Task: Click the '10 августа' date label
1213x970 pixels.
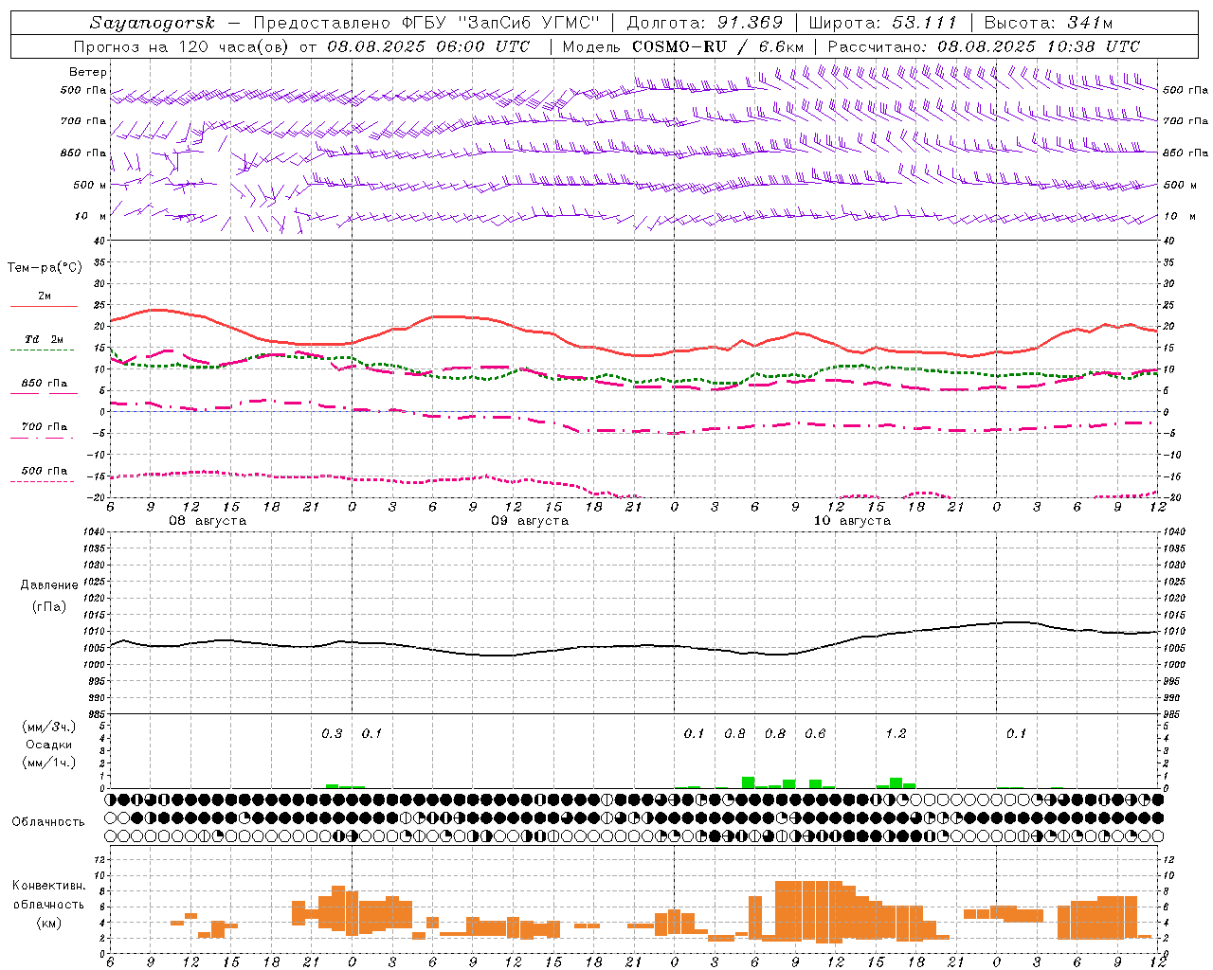Action: tap(852, 521)
